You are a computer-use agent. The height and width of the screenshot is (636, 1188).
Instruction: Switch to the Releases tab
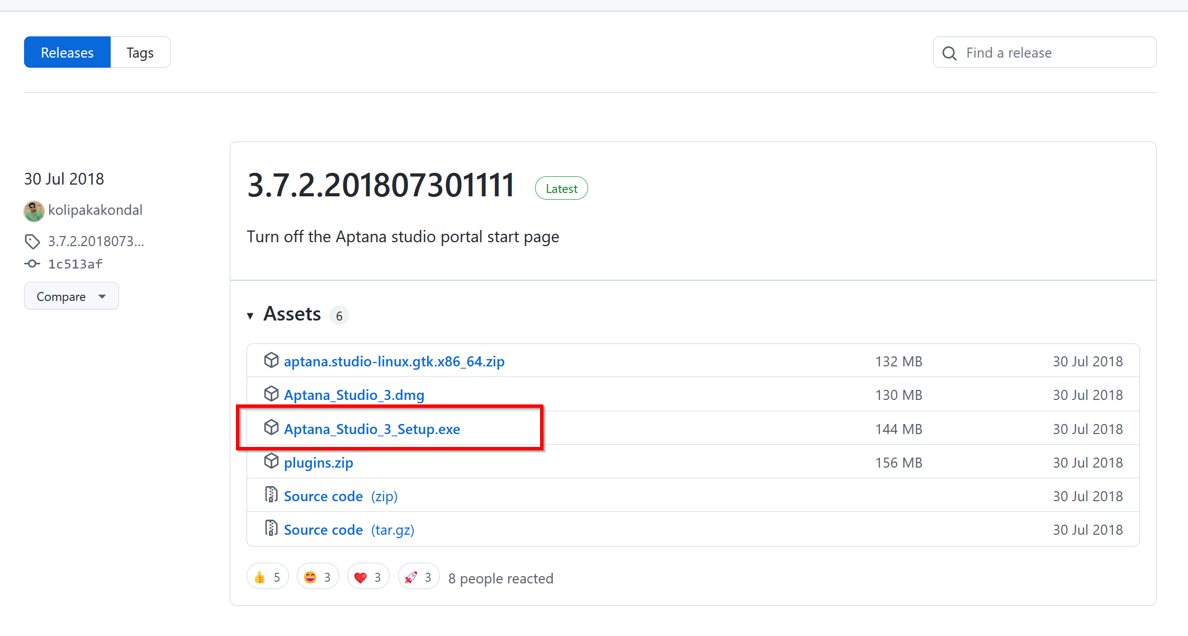pos(67,53)
